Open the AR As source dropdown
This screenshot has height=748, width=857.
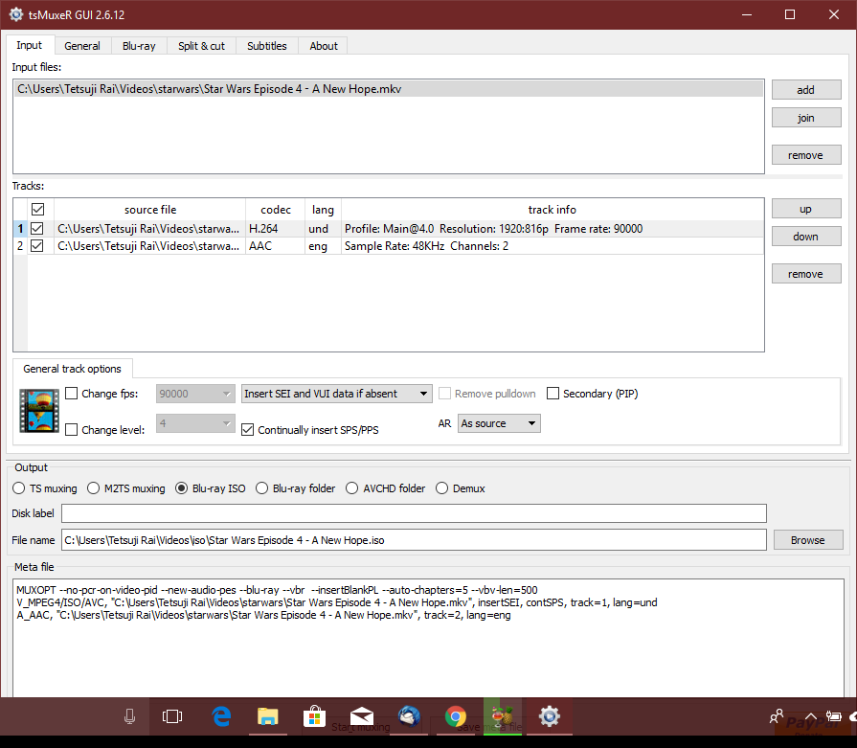coord(499,423)
